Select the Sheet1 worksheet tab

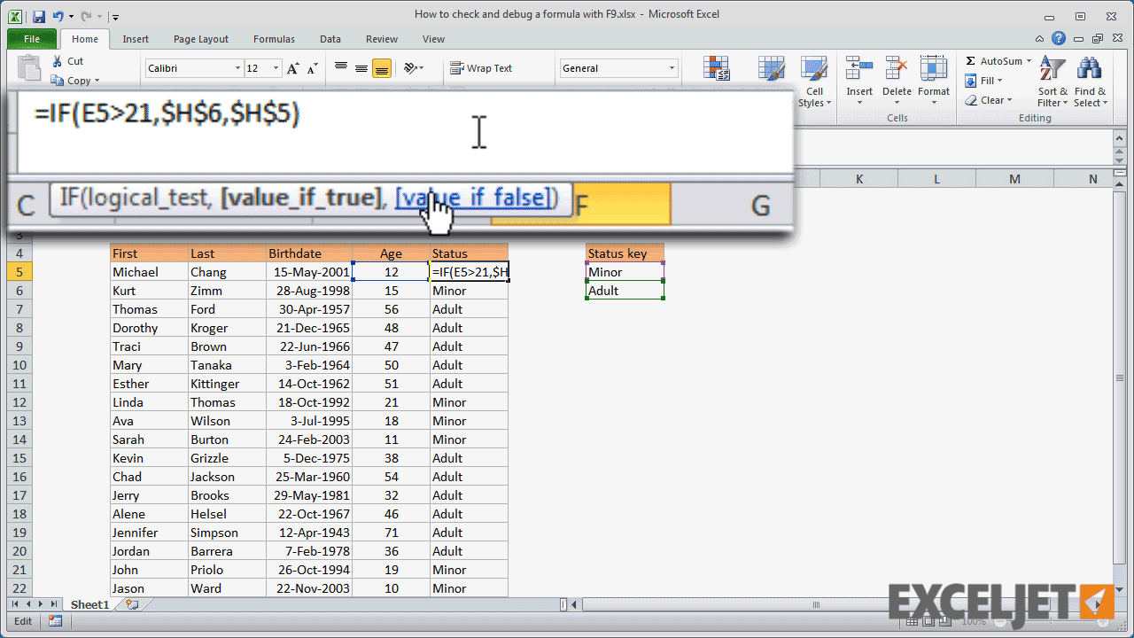point(89,604)
